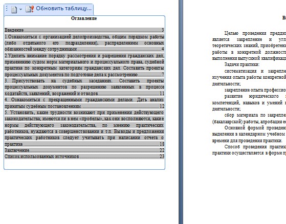Screen dimensions: 286x224
Task: Click the 'закрепление опыта' line on the right page
Action: (x=255, y=90)
